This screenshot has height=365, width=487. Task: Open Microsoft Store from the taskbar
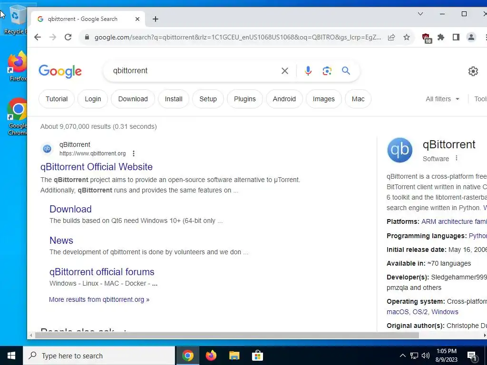257,355
